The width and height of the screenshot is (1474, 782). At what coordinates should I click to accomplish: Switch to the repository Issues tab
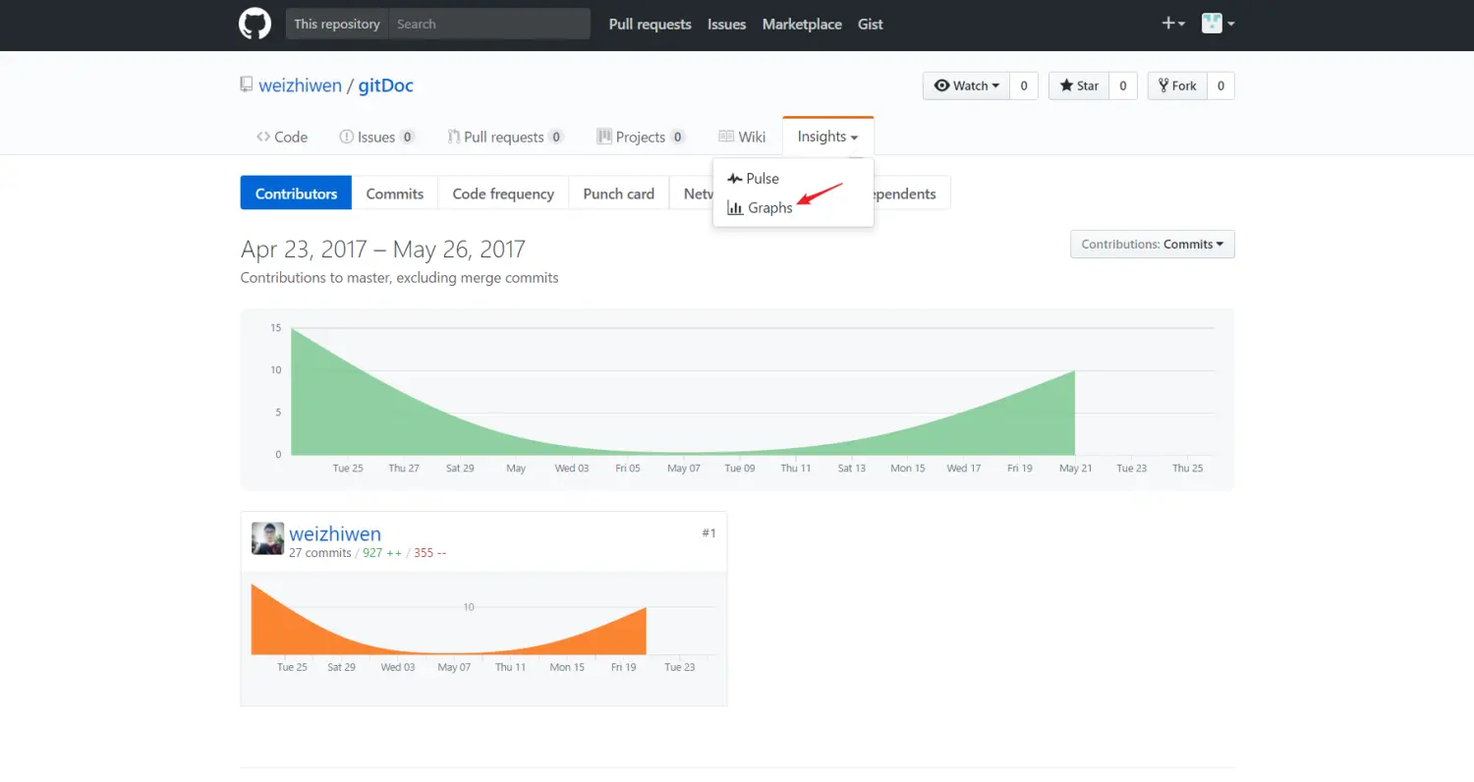pyautogui.click(x=376, y=137)
